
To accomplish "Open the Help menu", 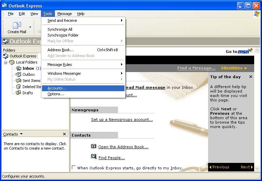I will pos(81,14).
